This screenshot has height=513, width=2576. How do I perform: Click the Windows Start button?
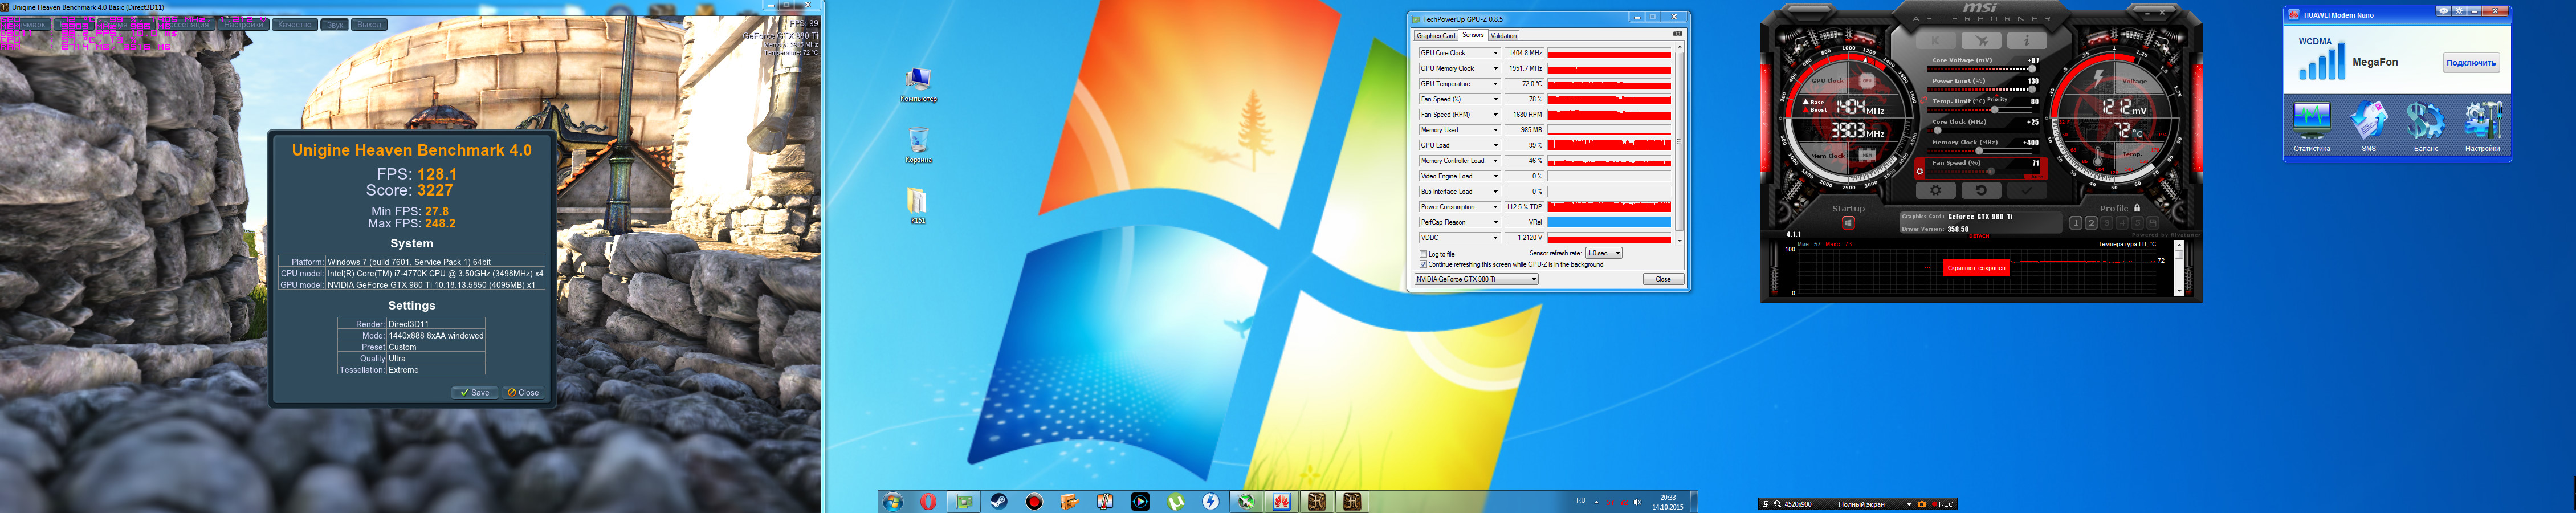coord(893,502)
